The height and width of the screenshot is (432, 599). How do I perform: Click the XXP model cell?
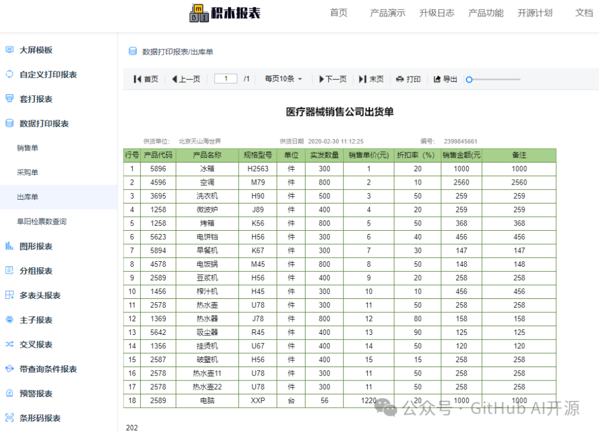click(x=258, y=400)
